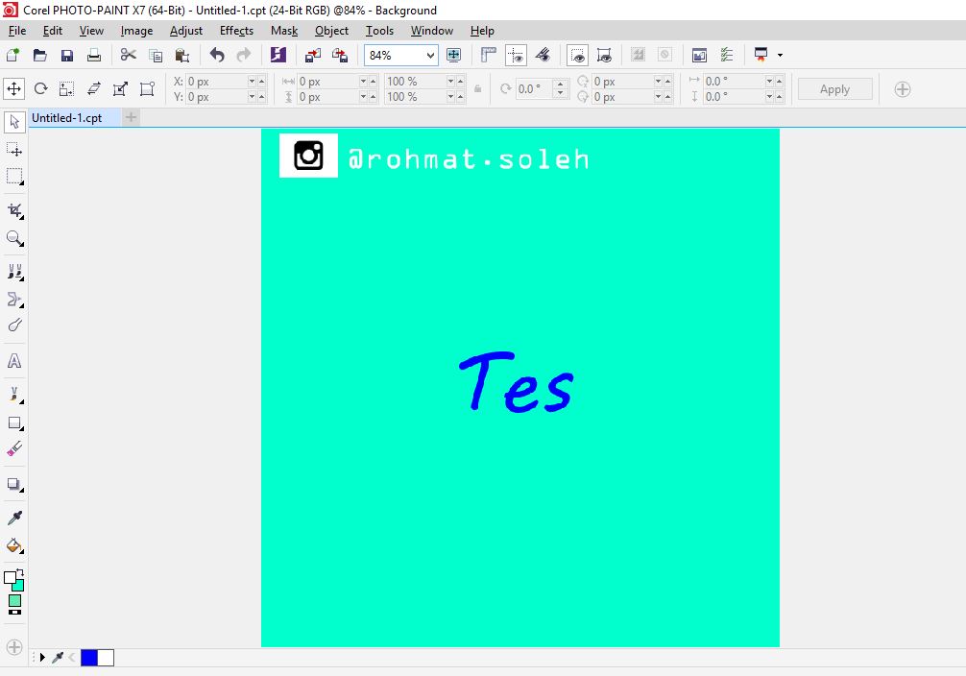Click the Import icon in standard toolbar
The image size is (966, 676).
click(x=313, y=56)
